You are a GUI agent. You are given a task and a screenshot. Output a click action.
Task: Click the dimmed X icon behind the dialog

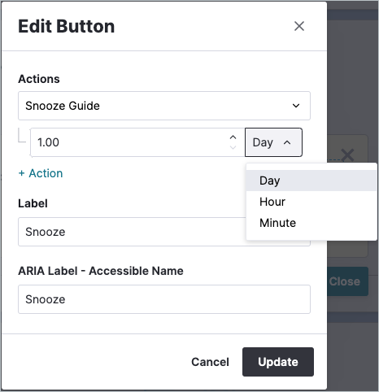tap(347, 155)
